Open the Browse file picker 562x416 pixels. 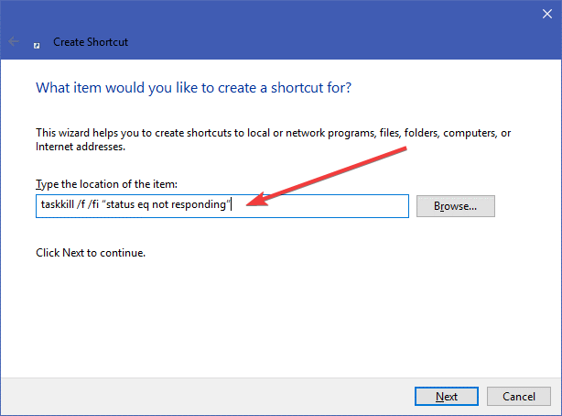coord(455,205)
